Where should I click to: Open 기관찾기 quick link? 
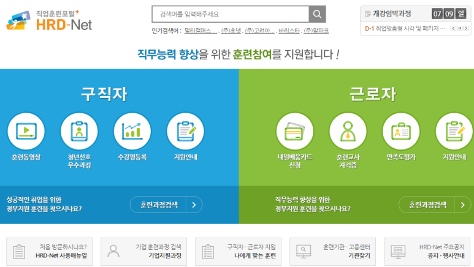click(334, 250)
